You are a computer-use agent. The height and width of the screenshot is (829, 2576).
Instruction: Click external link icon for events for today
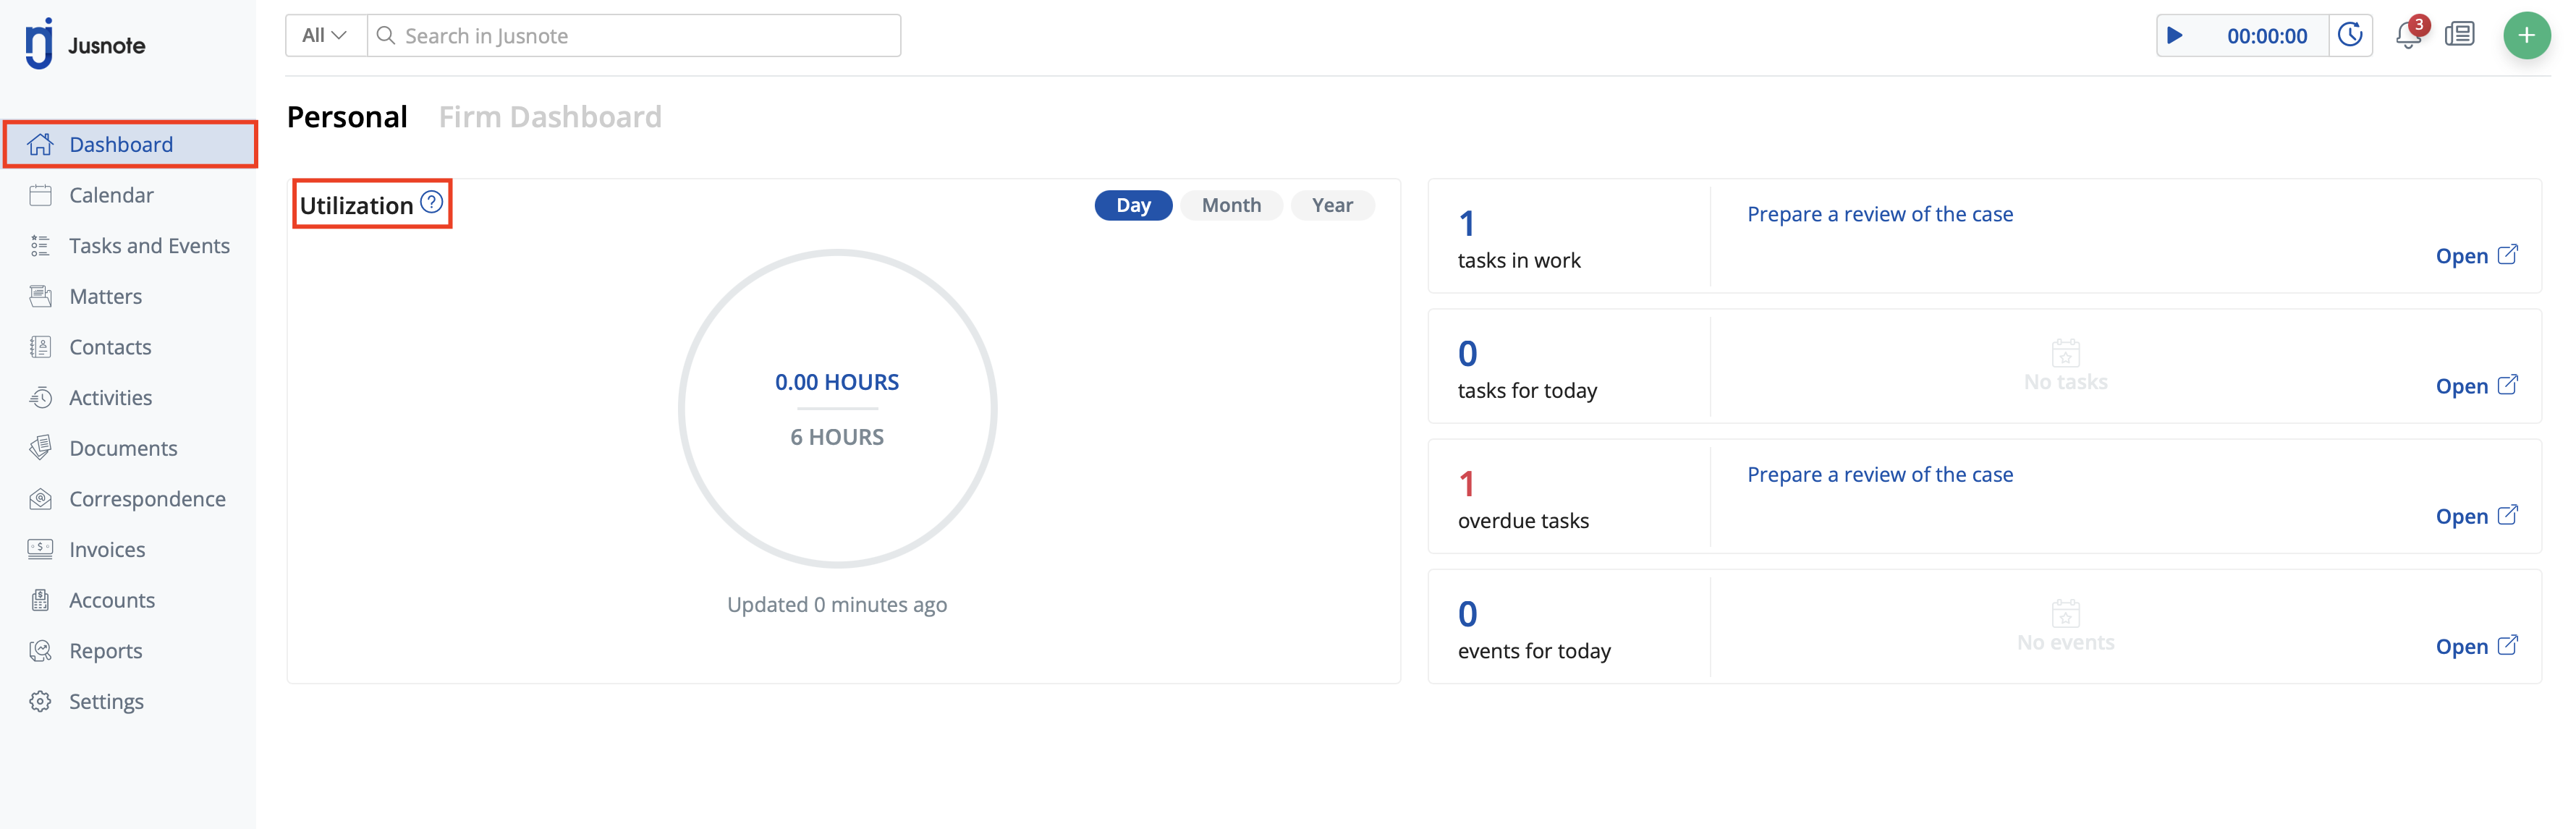(x=2507, y=645)
